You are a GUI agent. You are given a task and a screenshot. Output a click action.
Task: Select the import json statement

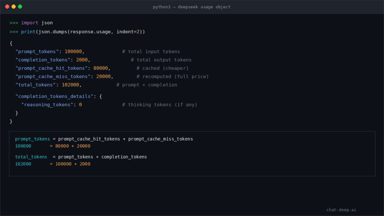click(x=37, y=22)
